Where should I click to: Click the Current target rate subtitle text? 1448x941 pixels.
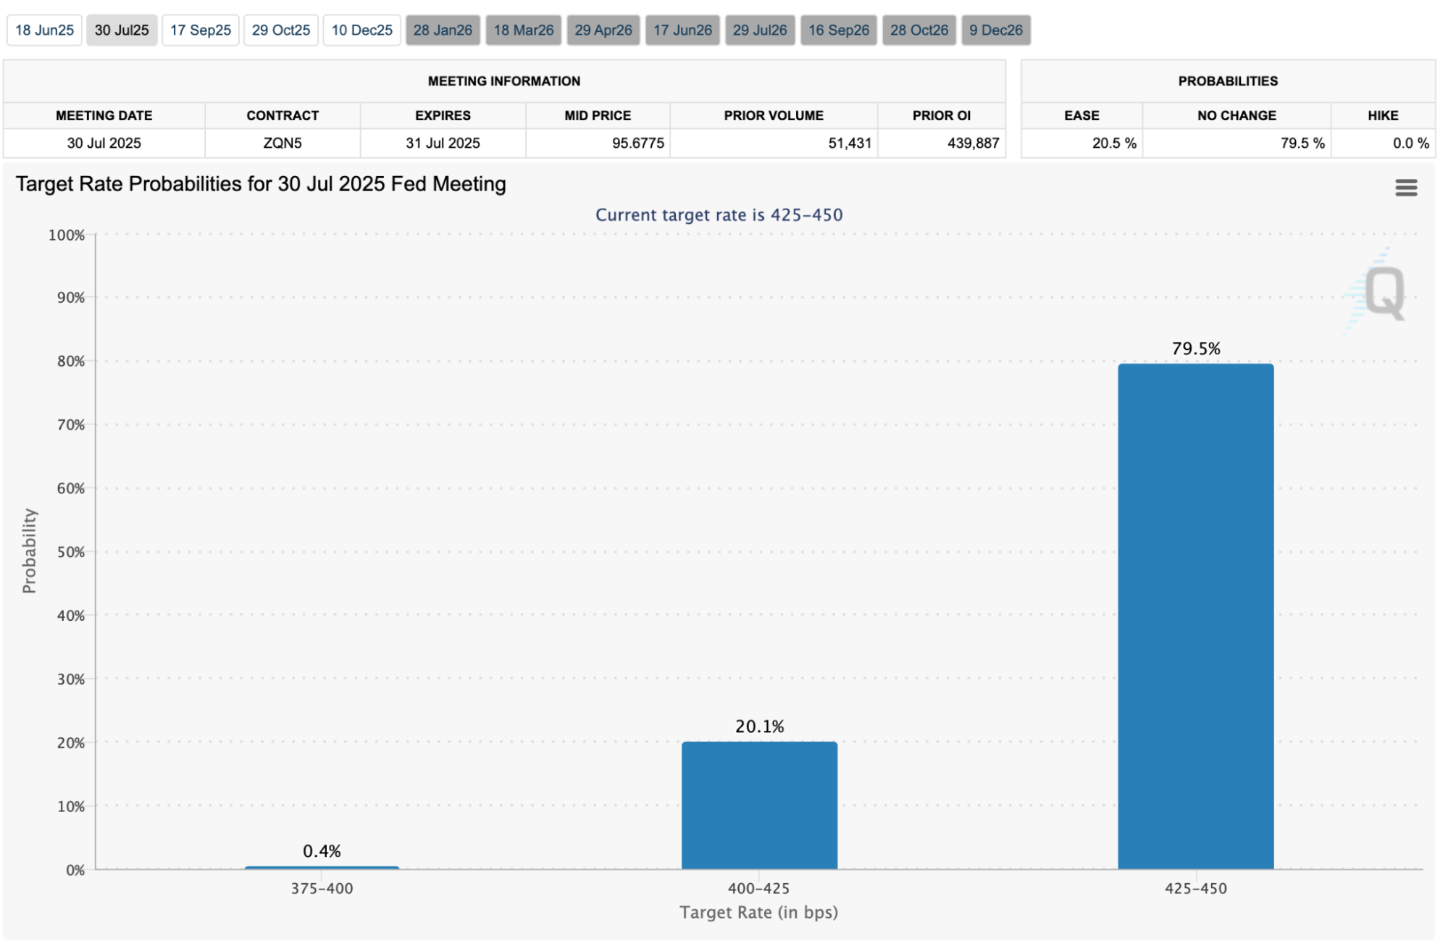pos(719,215)
